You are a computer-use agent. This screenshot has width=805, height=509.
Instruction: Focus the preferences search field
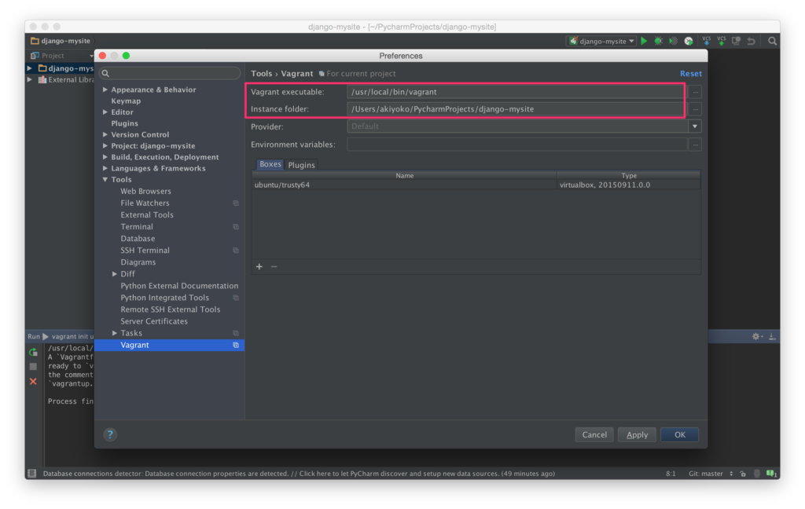pyautogui.click(x=170, y=73)
